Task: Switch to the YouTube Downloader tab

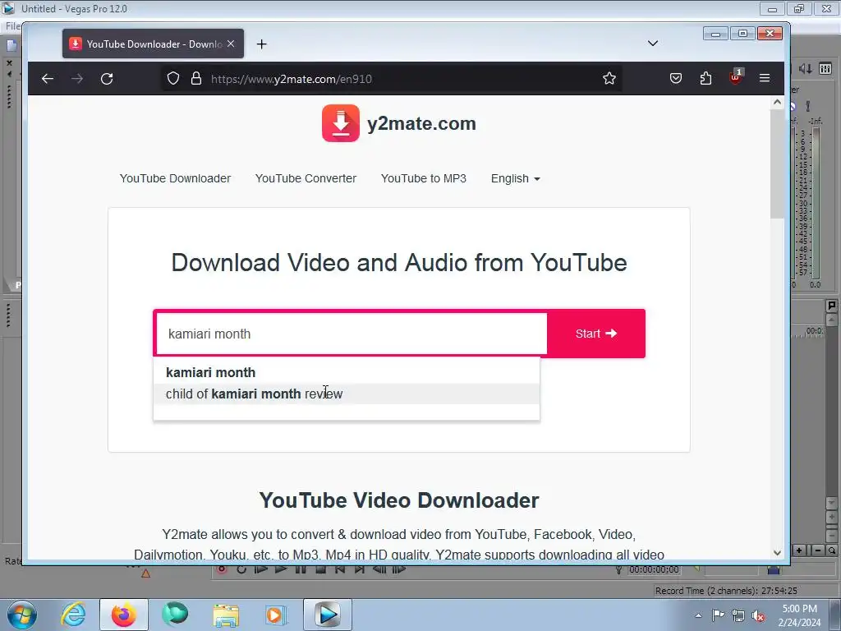Action: coord(153,44)
